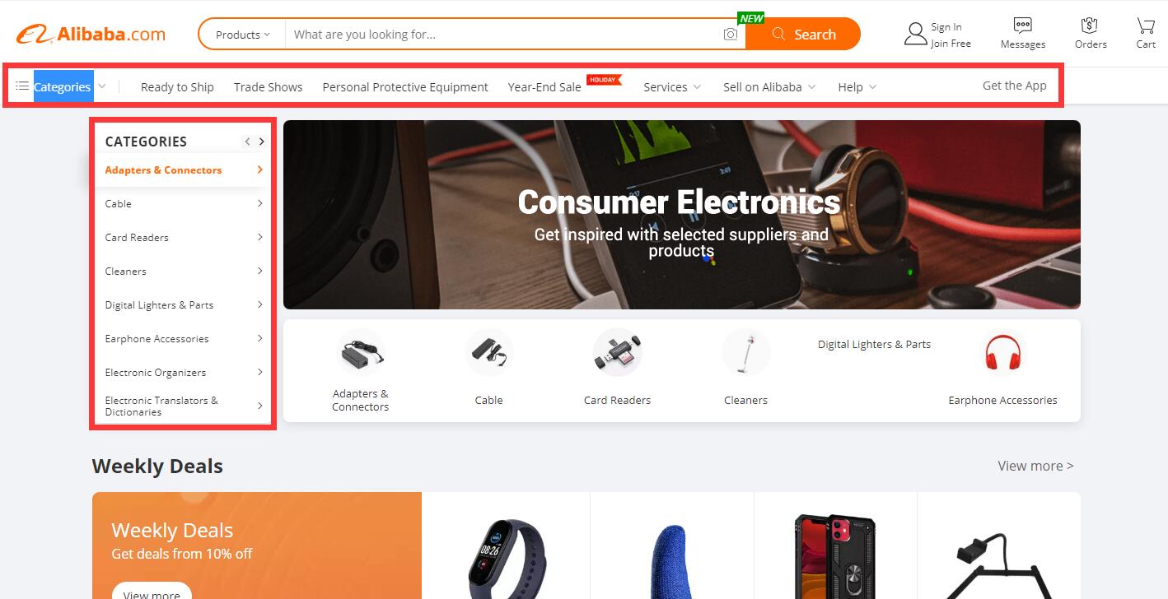
Task: Click the orange Search button
Action: tap(803, 35)
